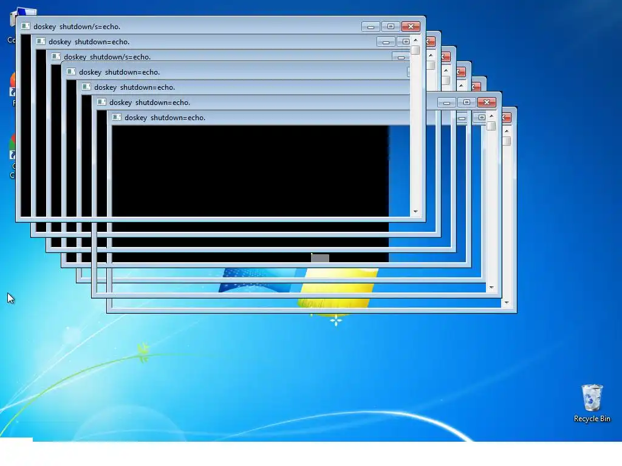This screenshot has height=466, width=622.
Task: Click the system icon of the uppermost 'doskey shutdown/s=echo.' window
Action: pos(26,26)
